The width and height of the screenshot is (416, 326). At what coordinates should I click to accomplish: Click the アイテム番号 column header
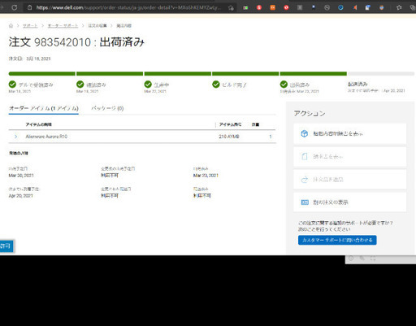pos(230,124)
